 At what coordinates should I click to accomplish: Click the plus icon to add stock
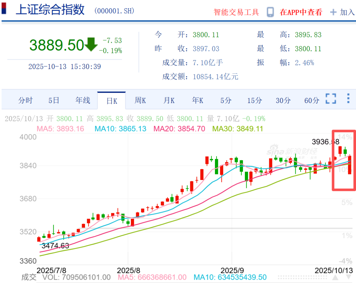[x=334, y=13]
